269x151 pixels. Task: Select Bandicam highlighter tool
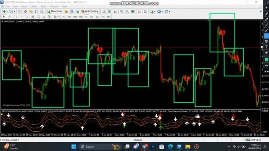click(266, 19)
